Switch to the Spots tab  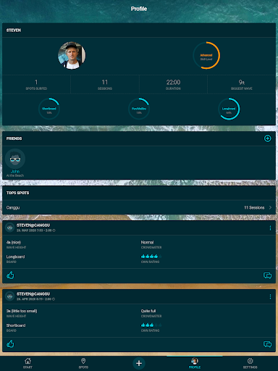pyautogui.click(x=83, y=363)
